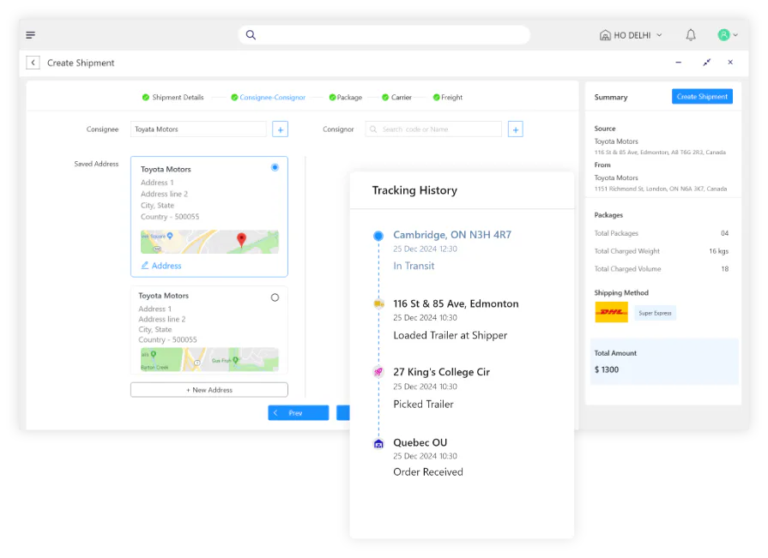Viewport: 768px width, 558px height.
Task: Click the '16 kgs' charged weight value
Action: coord(718,251)
